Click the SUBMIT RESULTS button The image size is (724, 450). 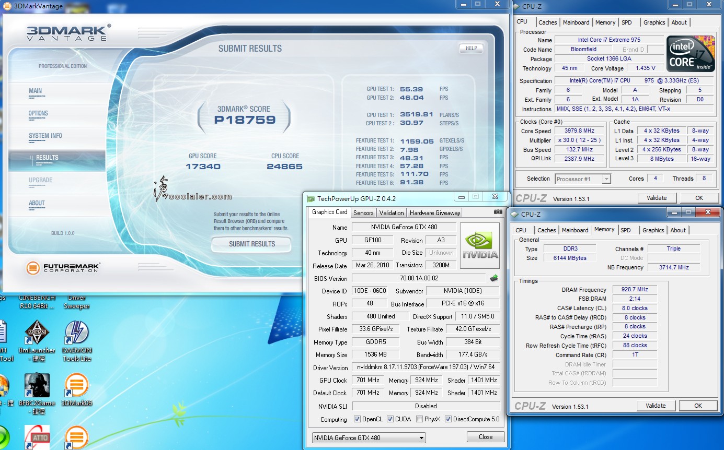(x=252, y=244)
